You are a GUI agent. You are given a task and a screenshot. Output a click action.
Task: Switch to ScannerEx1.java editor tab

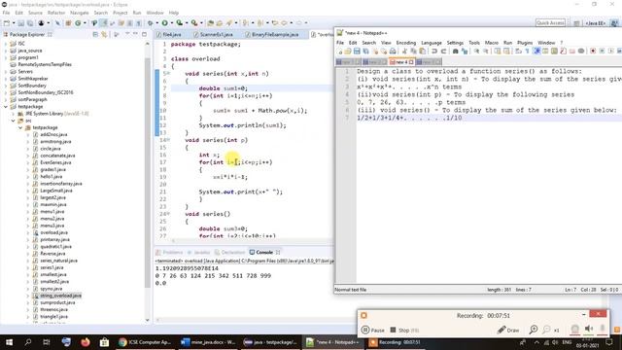pyautogui.click(x=214, y=35)
